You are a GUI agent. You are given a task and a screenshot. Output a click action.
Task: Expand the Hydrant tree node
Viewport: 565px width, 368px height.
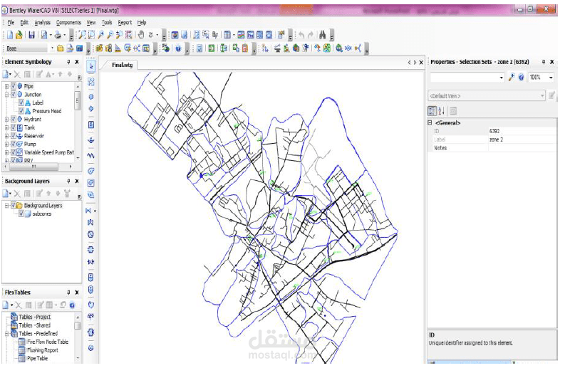pos(6,119)
